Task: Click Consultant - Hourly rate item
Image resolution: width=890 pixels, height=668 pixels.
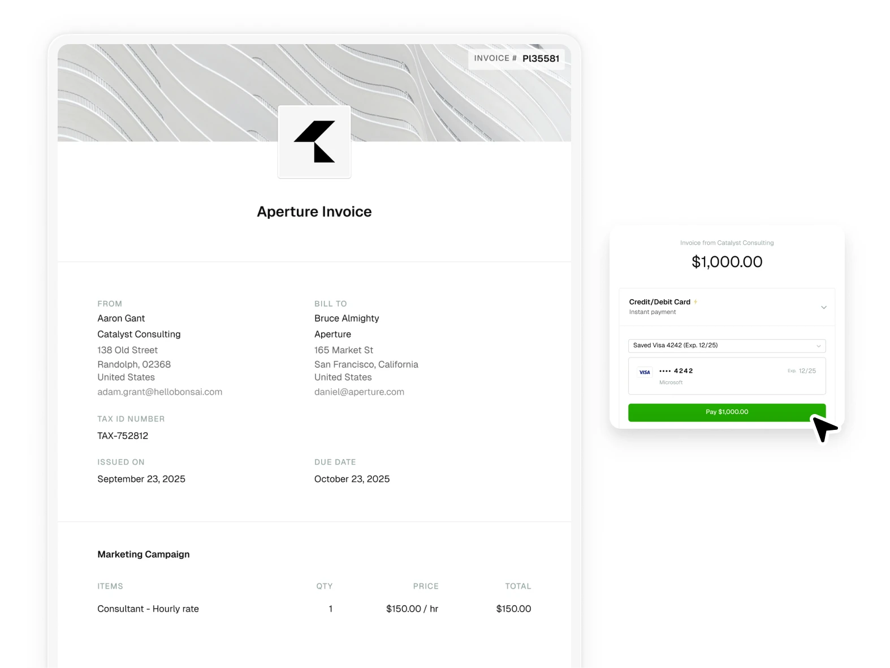Action: click(148, 609)
